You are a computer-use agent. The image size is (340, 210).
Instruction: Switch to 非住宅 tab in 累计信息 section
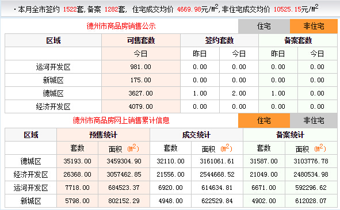[x=314, y=120]
